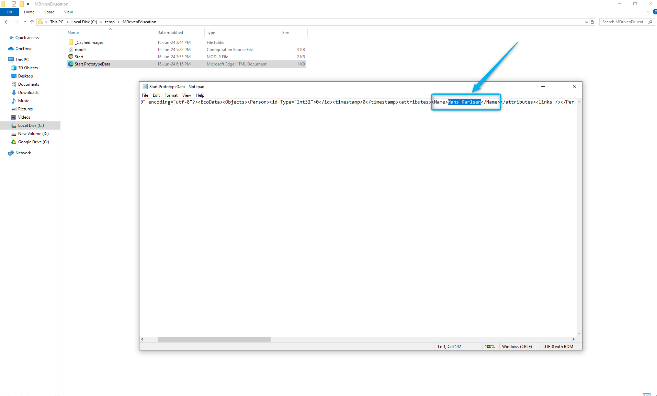
Task: Open the recent locations dropdown arrow
Action: click(x=25, y=22)
